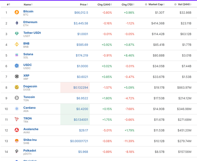Click the Dogecoin logo icon
The height and width of the screenshot is (161, 197).
[x=17, y=87]
